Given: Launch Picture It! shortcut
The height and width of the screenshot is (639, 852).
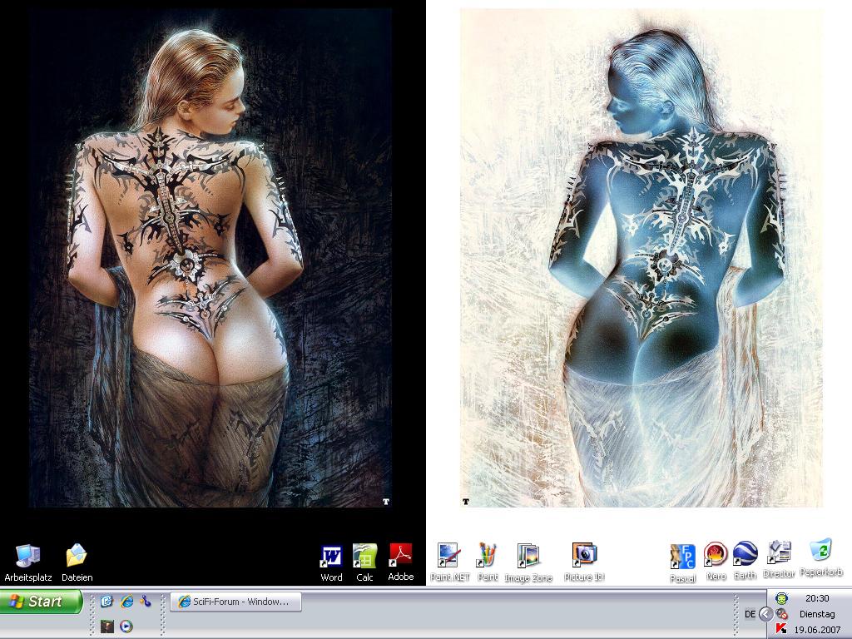Looking at the screenshot, I should (x=584, y=557).
